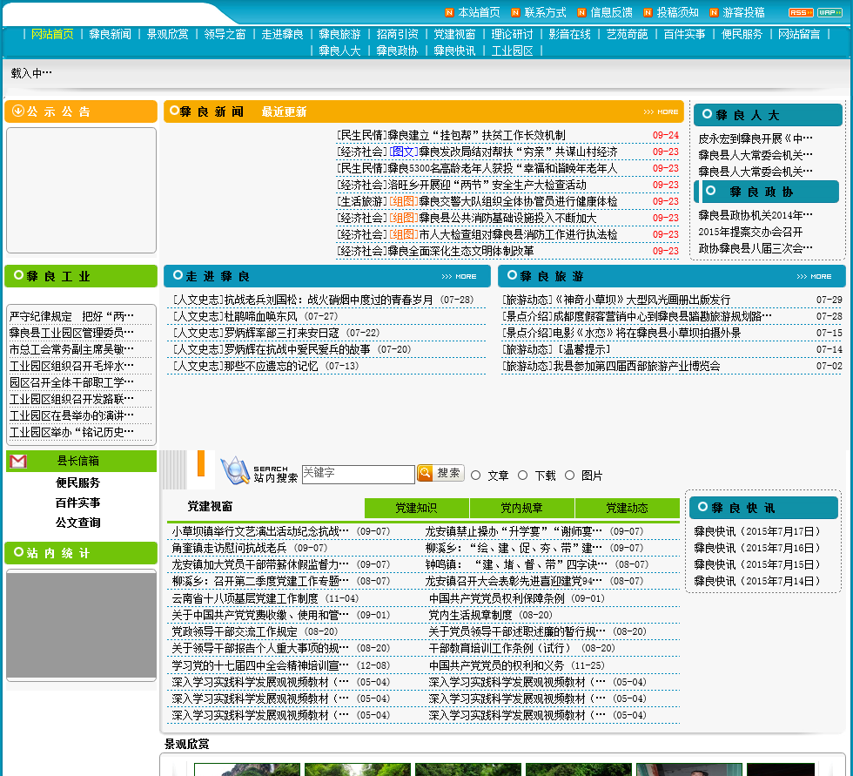Open 工业园区举办"铭记历史 item
This screenshot has width=853, height=776.
[x=71, y=432]
